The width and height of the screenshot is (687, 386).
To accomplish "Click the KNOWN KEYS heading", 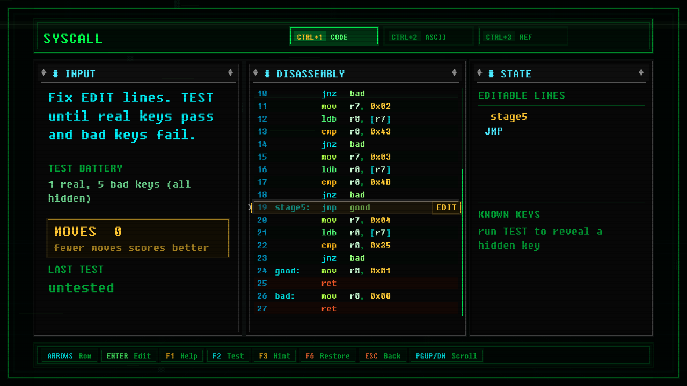I will pos(509,214).
